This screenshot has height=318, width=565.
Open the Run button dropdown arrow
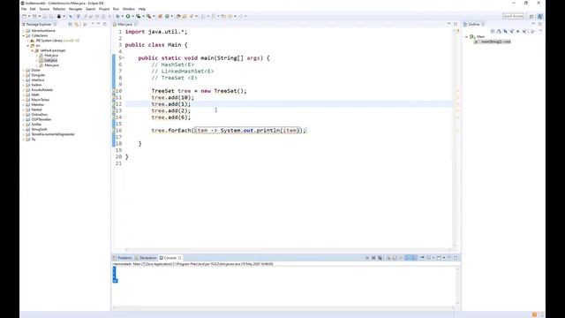tap(132, 16)
